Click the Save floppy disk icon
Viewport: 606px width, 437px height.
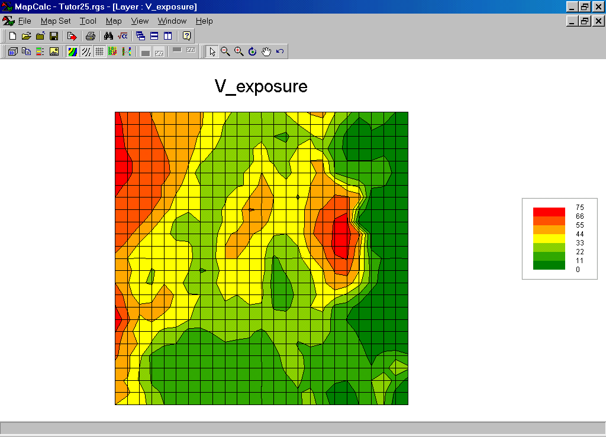coord(54,36)
